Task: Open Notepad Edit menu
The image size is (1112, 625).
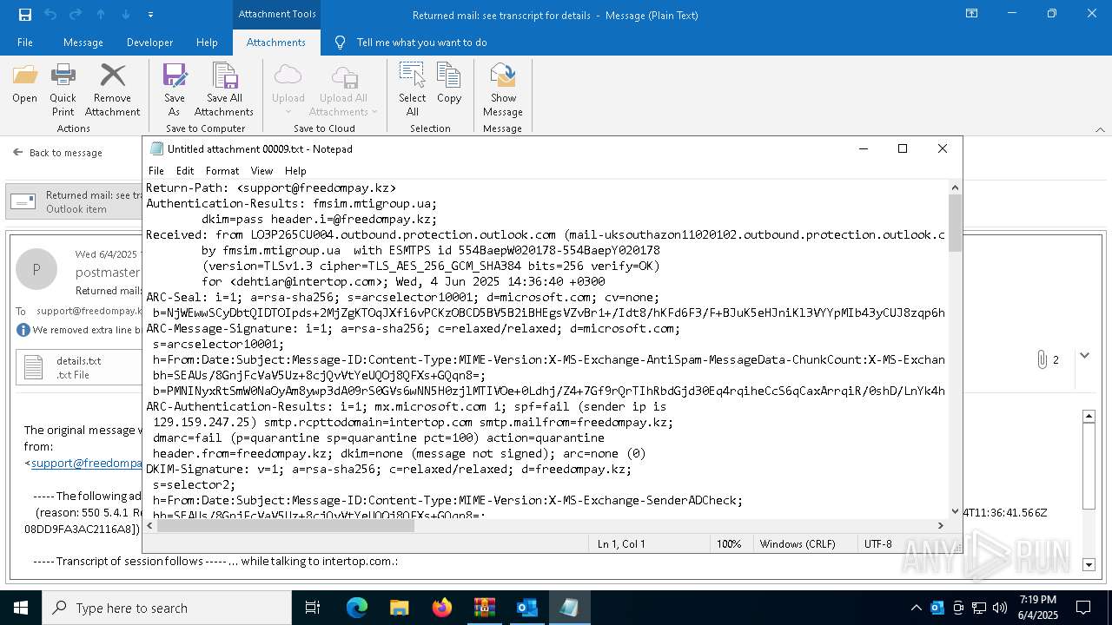Action: point(185,171)
